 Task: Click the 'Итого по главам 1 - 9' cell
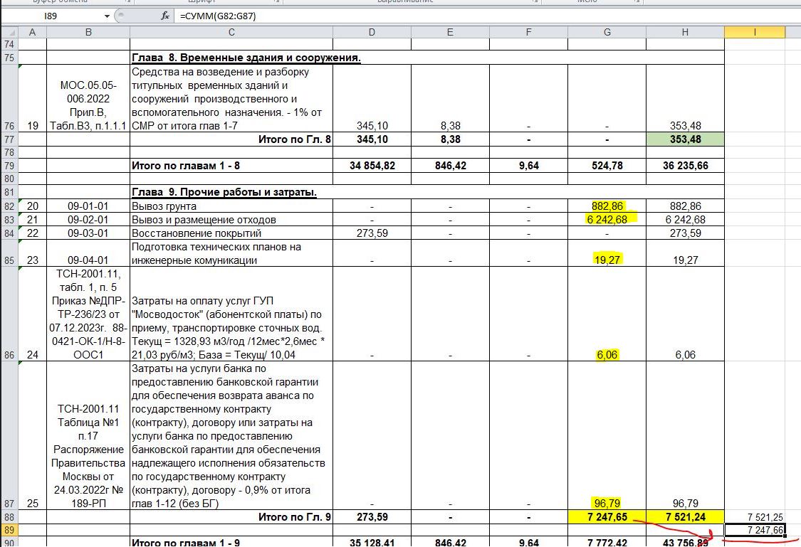(x=231, y=542)
